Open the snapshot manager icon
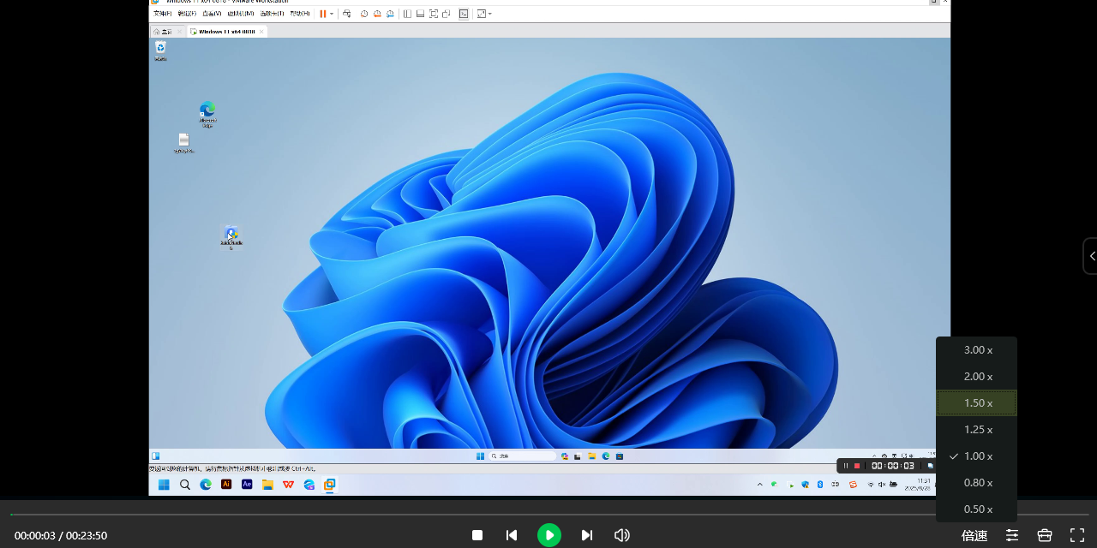 pyautogui.click(x=390, y=14)
